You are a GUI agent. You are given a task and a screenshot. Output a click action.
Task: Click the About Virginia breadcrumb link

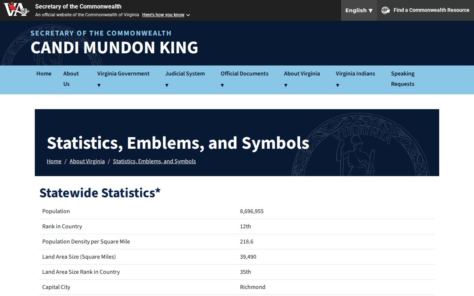(x=87, y=161)
